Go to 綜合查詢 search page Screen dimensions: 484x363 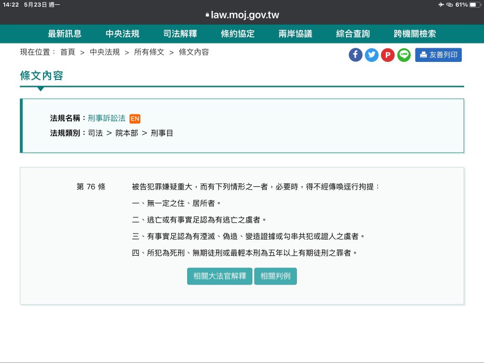pos(353,34)
